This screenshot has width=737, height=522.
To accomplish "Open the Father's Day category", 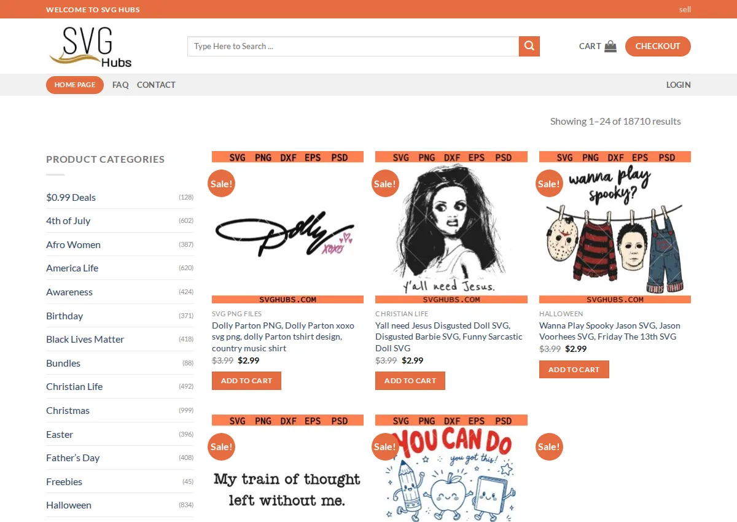I will (x=73, y=458).
